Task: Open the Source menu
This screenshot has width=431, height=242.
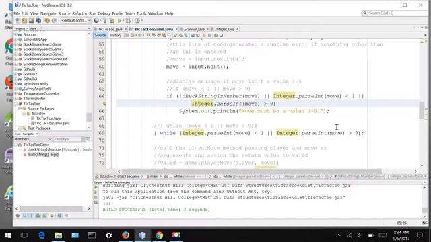Action: (64, 13)
